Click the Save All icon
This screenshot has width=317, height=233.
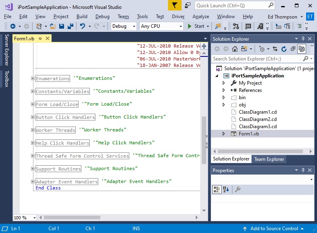pos(70,26)
